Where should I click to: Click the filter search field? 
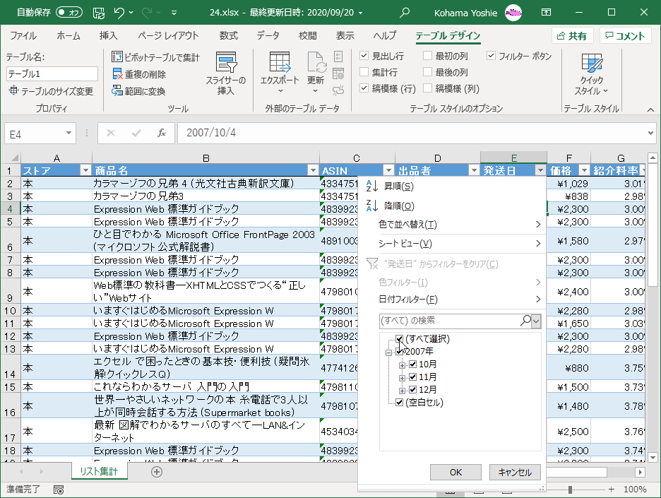449,321
